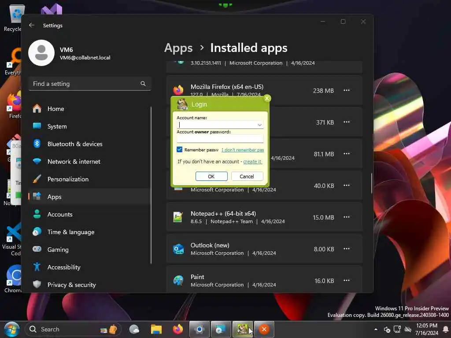Click the Notepad++ app icon
This screenshot has height=338, width=451.
point(178,217)
